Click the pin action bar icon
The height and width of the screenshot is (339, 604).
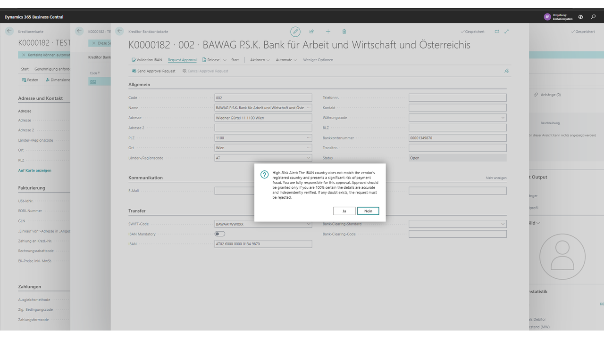pyautogui.click(x=506, y=71)
